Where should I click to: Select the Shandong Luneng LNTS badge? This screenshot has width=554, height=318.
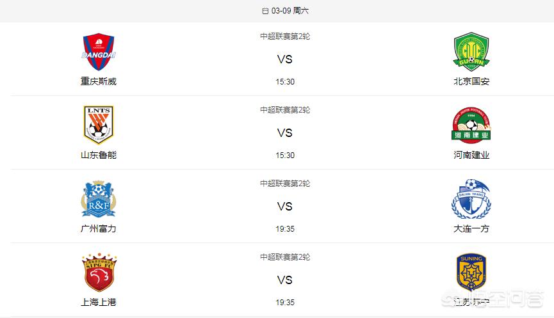point(99,125)
